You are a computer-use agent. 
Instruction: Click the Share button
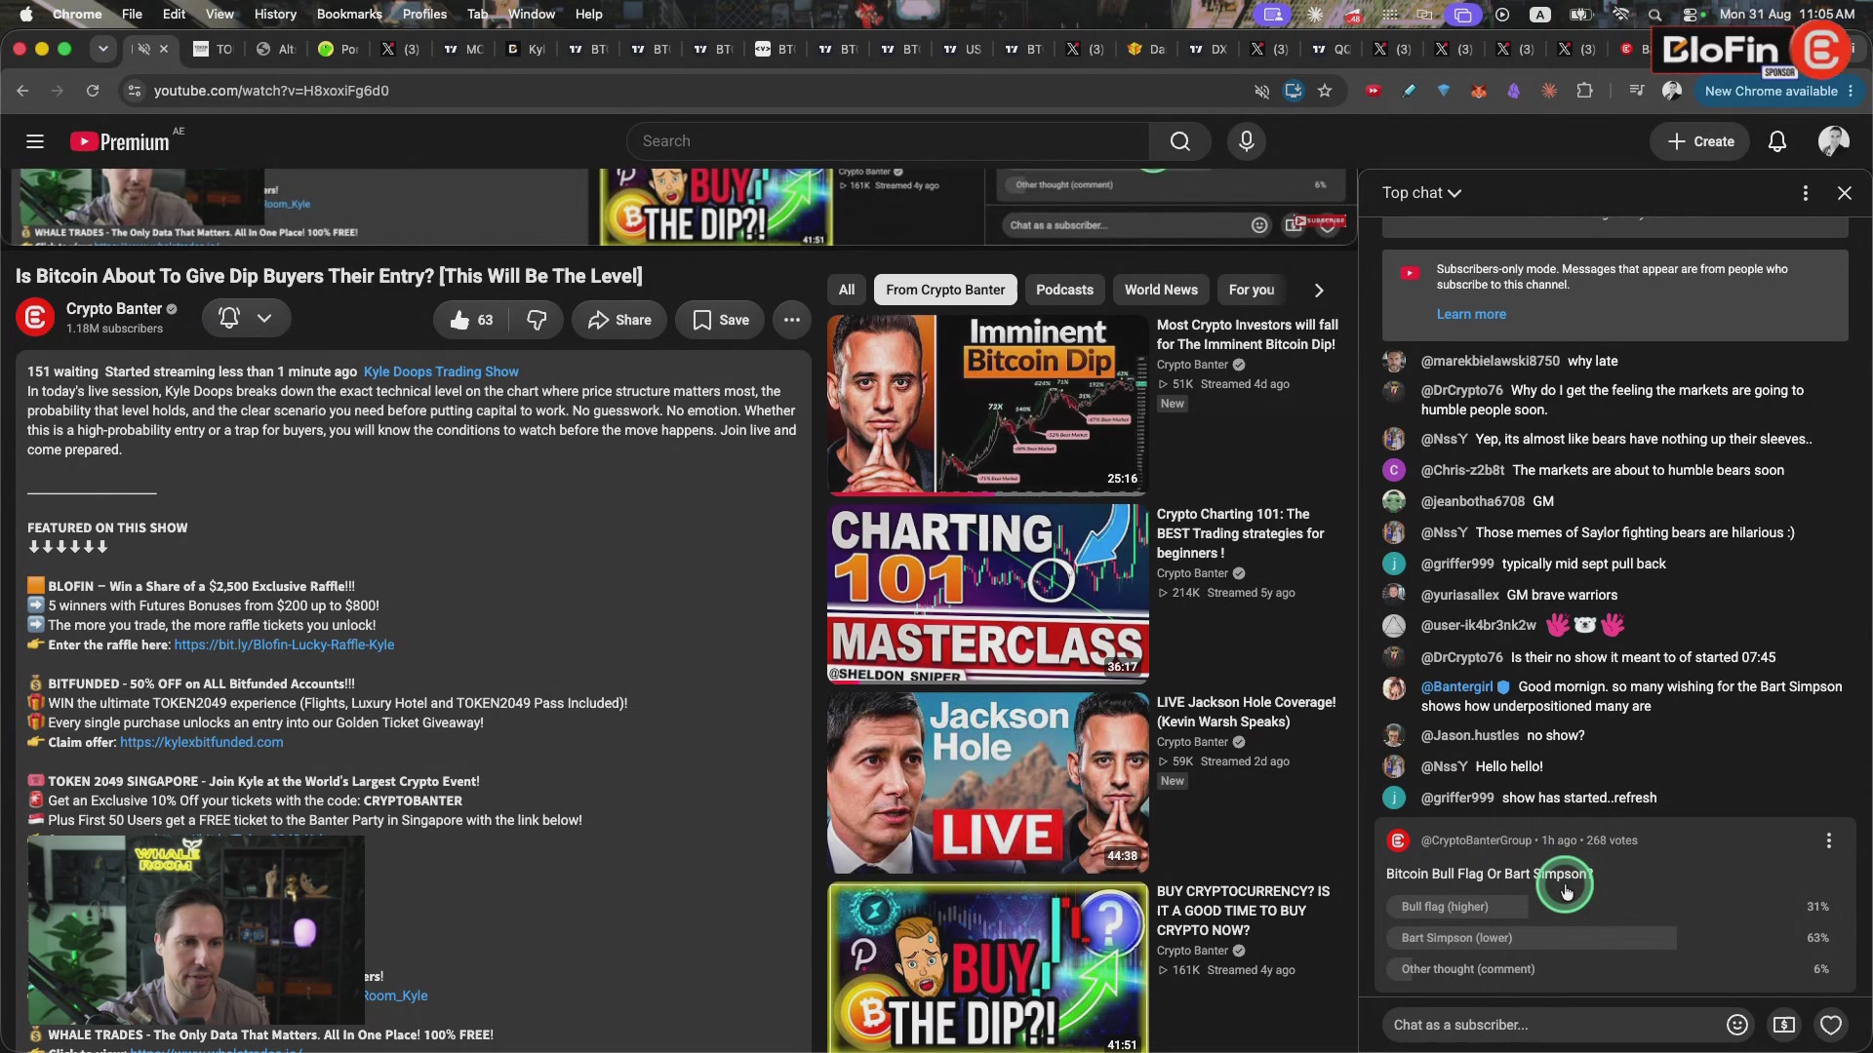tap(619, 320)
